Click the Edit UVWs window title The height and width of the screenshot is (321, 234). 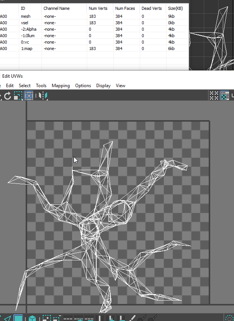12,76
